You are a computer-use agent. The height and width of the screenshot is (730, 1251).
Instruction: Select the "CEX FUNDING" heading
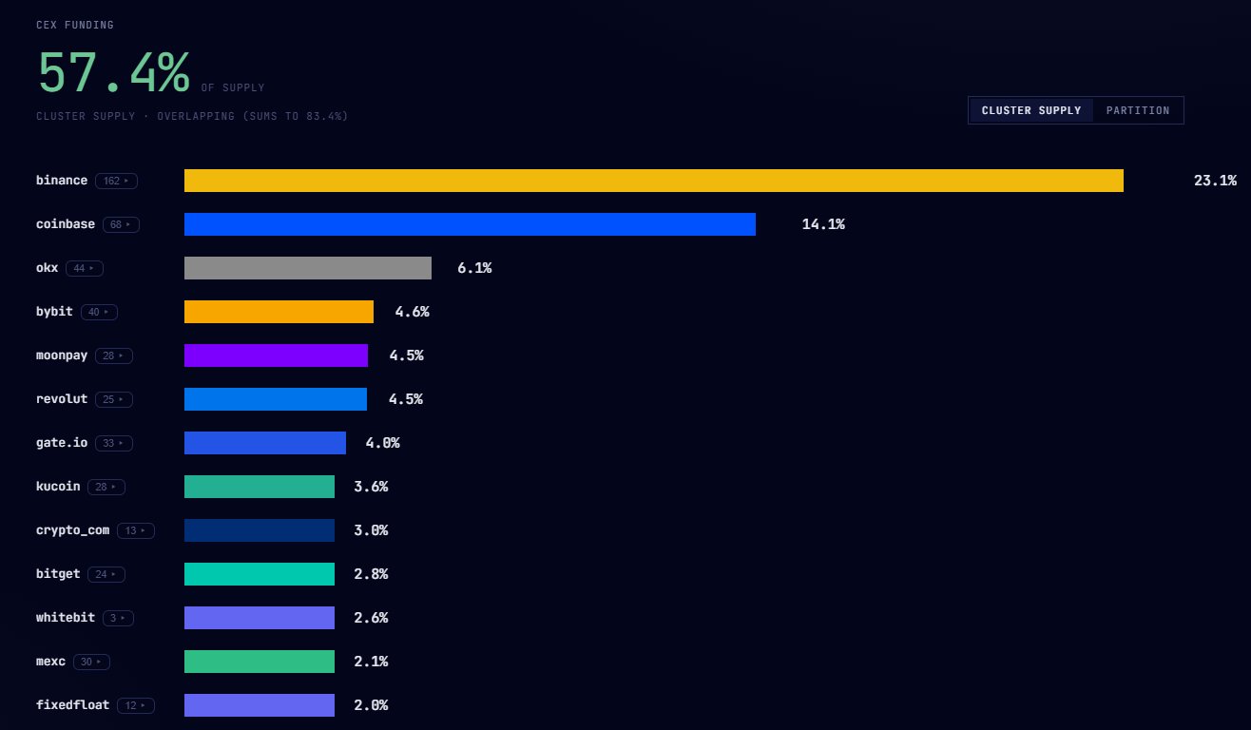click(75, 25)
